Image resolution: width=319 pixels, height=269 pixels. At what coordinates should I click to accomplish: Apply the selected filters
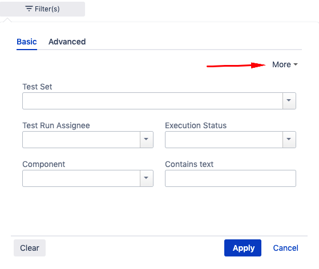point(243,248)
